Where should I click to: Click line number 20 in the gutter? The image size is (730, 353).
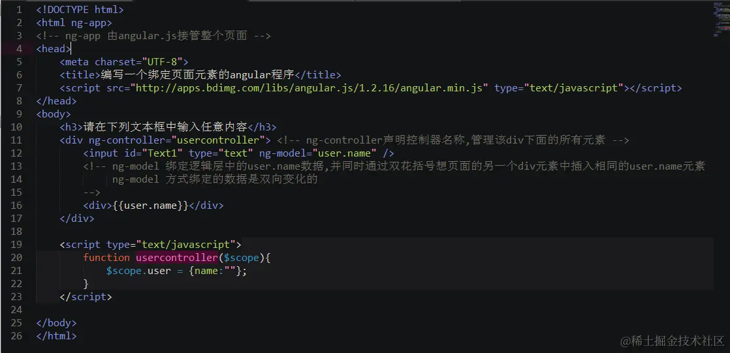pos(16,257)
